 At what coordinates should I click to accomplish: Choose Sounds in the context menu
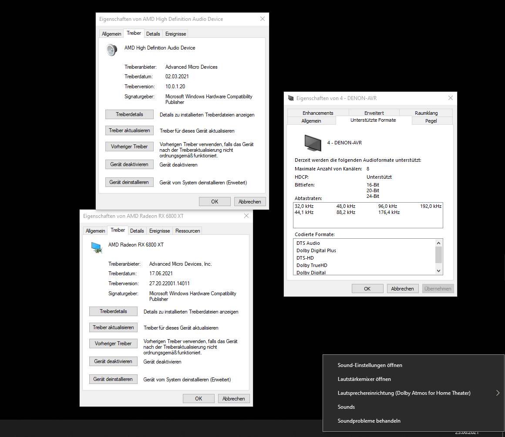click(x=414, y=407)
